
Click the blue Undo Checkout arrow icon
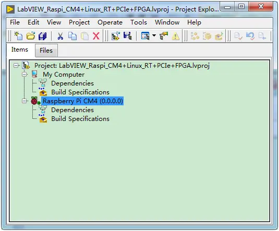(250, 36)
